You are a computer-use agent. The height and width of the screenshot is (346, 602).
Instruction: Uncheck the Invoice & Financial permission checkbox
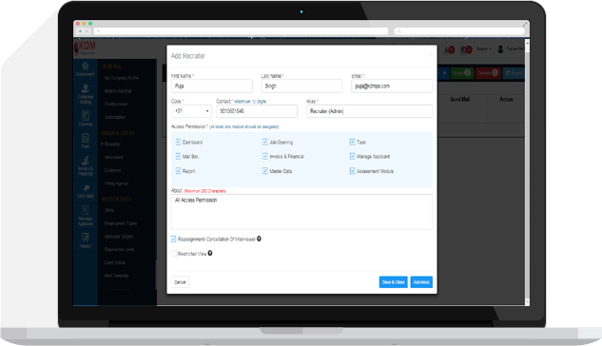point(265,156)
